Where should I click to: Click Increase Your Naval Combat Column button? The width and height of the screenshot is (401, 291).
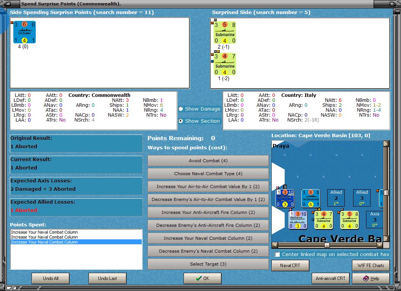coord(208,238)
